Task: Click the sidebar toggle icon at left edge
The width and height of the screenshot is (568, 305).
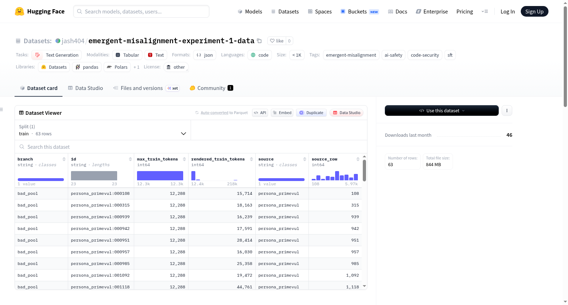Action: coord(2,109)
